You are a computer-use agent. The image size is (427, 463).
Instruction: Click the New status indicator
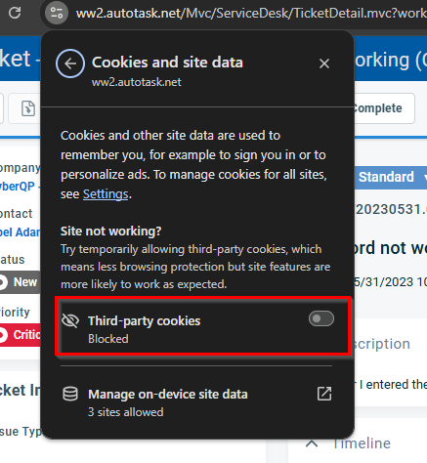click(20, 282)
